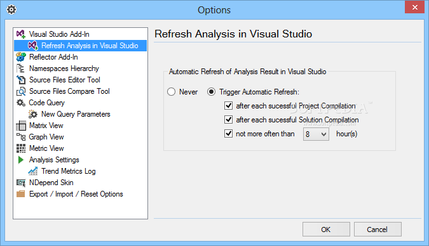Image resolution: width=429 pixels, height=246 pixels.
Task: Toggle after each successful Solution Compilation checkbox
Action: coord(228,120)
